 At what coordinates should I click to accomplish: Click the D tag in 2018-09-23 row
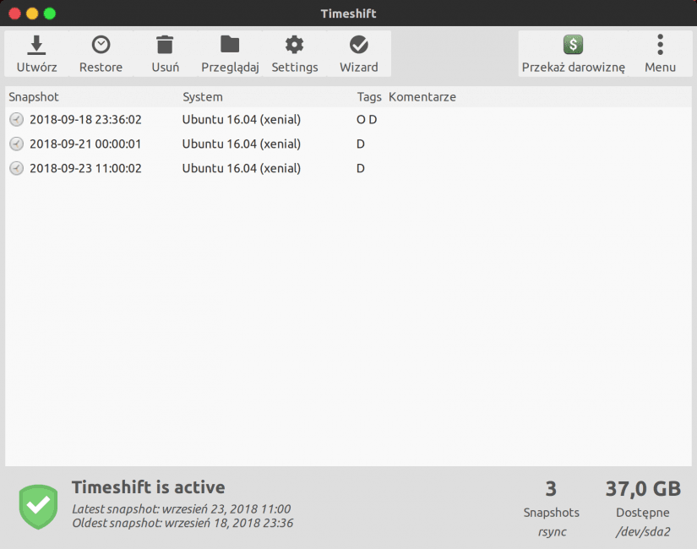click(361, 168)
